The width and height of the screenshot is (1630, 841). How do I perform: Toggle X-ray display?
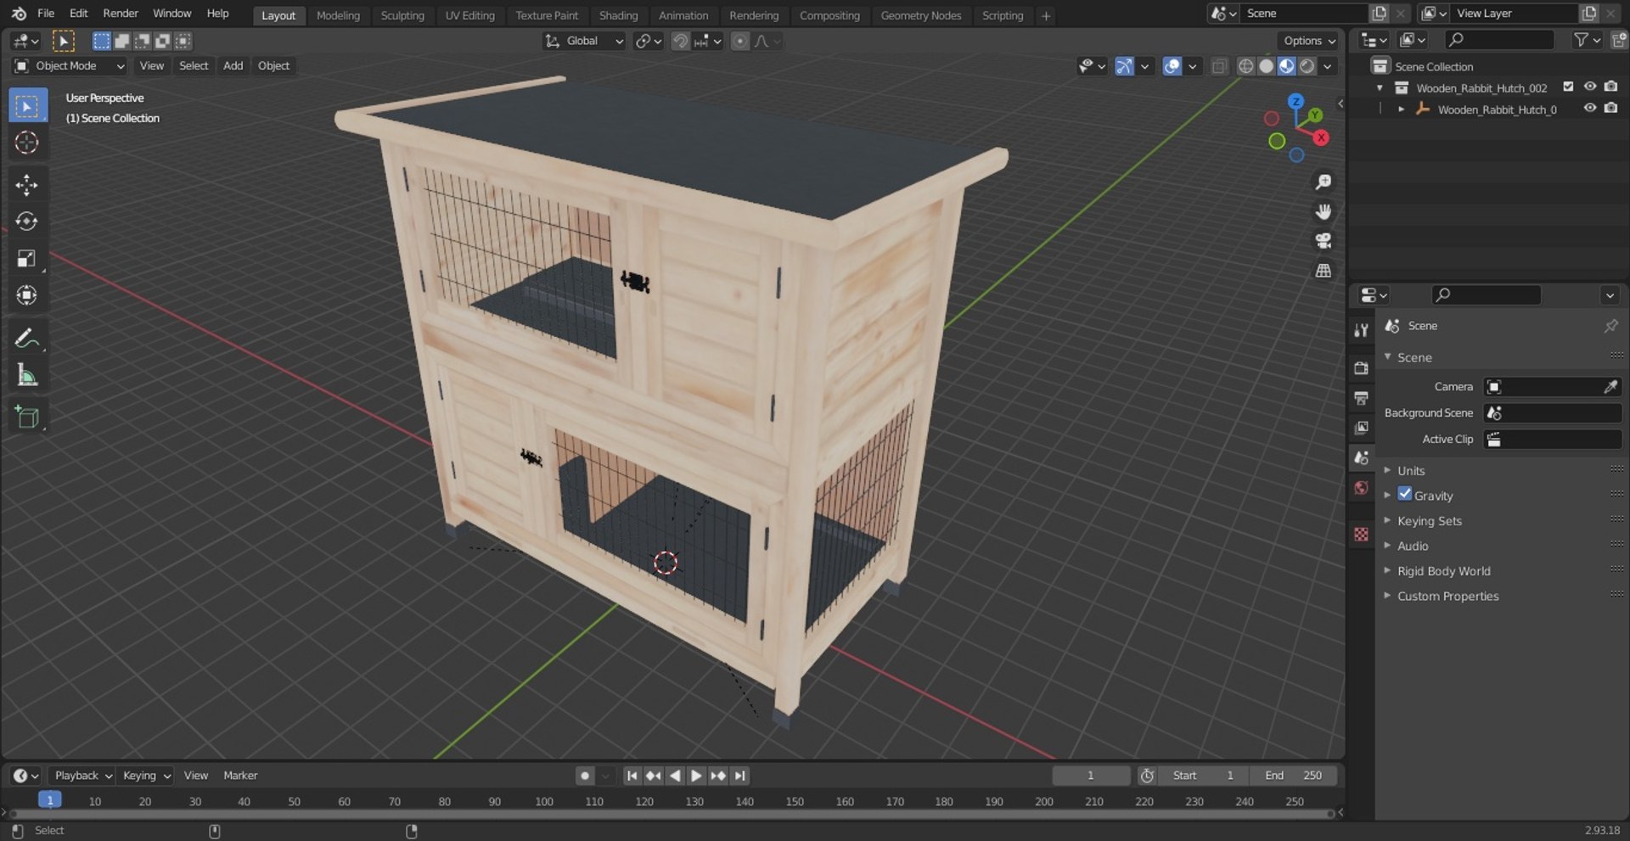point(1219,66)
